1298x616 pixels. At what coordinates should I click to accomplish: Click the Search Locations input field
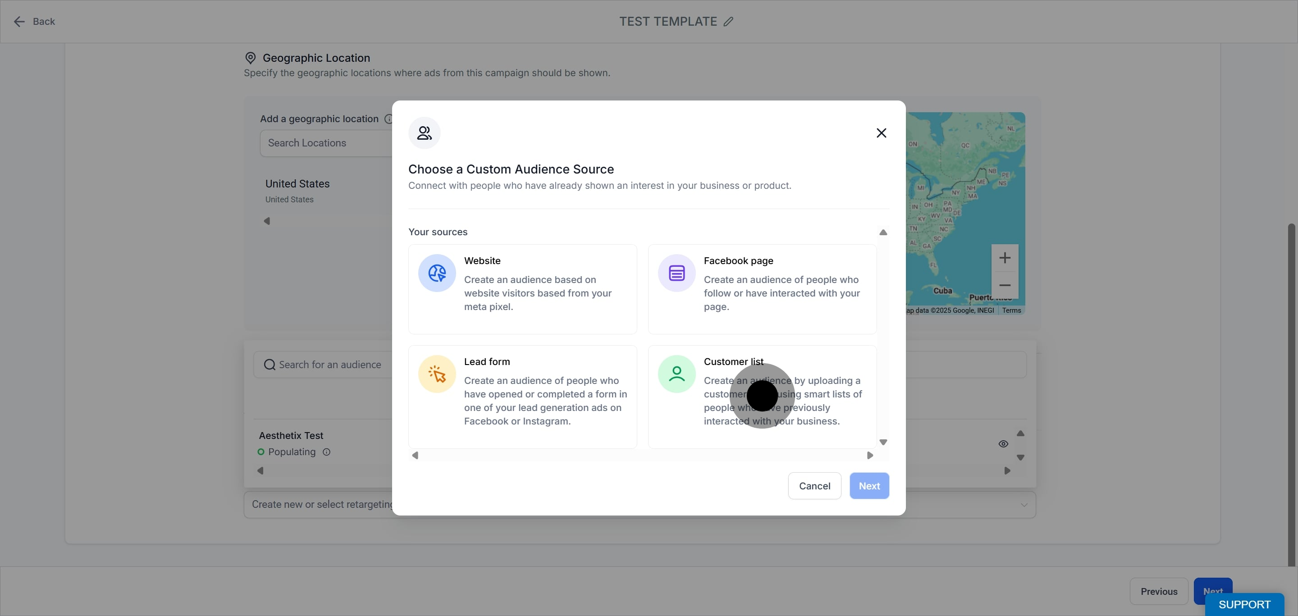pyautogui.click(x=326, y=143)
